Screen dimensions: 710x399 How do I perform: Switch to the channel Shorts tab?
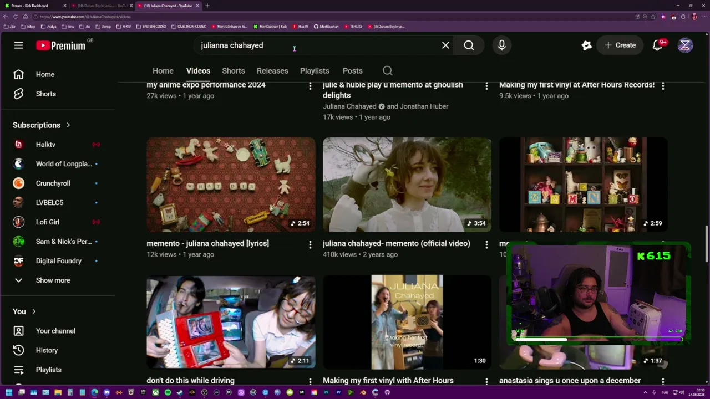tap(234, 71)
